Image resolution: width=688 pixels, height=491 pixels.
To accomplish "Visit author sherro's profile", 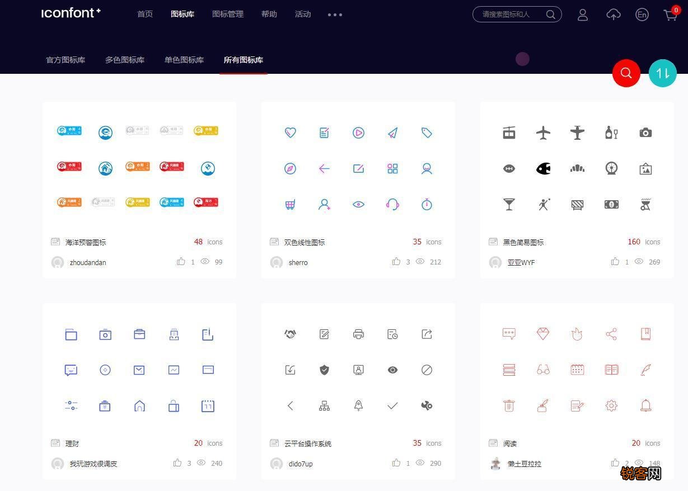I will (x=298, y=262).
